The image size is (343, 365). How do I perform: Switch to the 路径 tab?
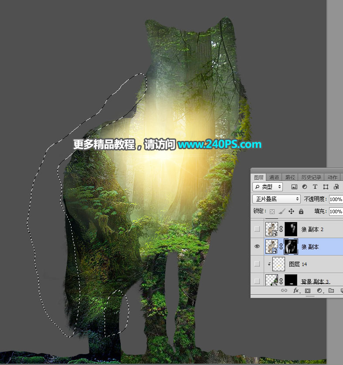point(290,177)
